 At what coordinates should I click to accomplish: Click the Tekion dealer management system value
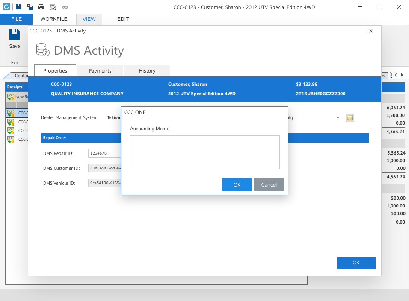(x=113, y=117)
